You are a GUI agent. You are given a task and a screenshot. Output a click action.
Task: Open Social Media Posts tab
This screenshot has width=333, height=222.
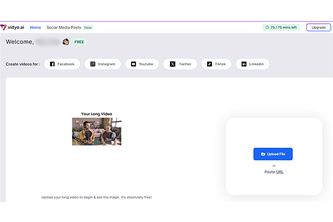coord(64,27)
